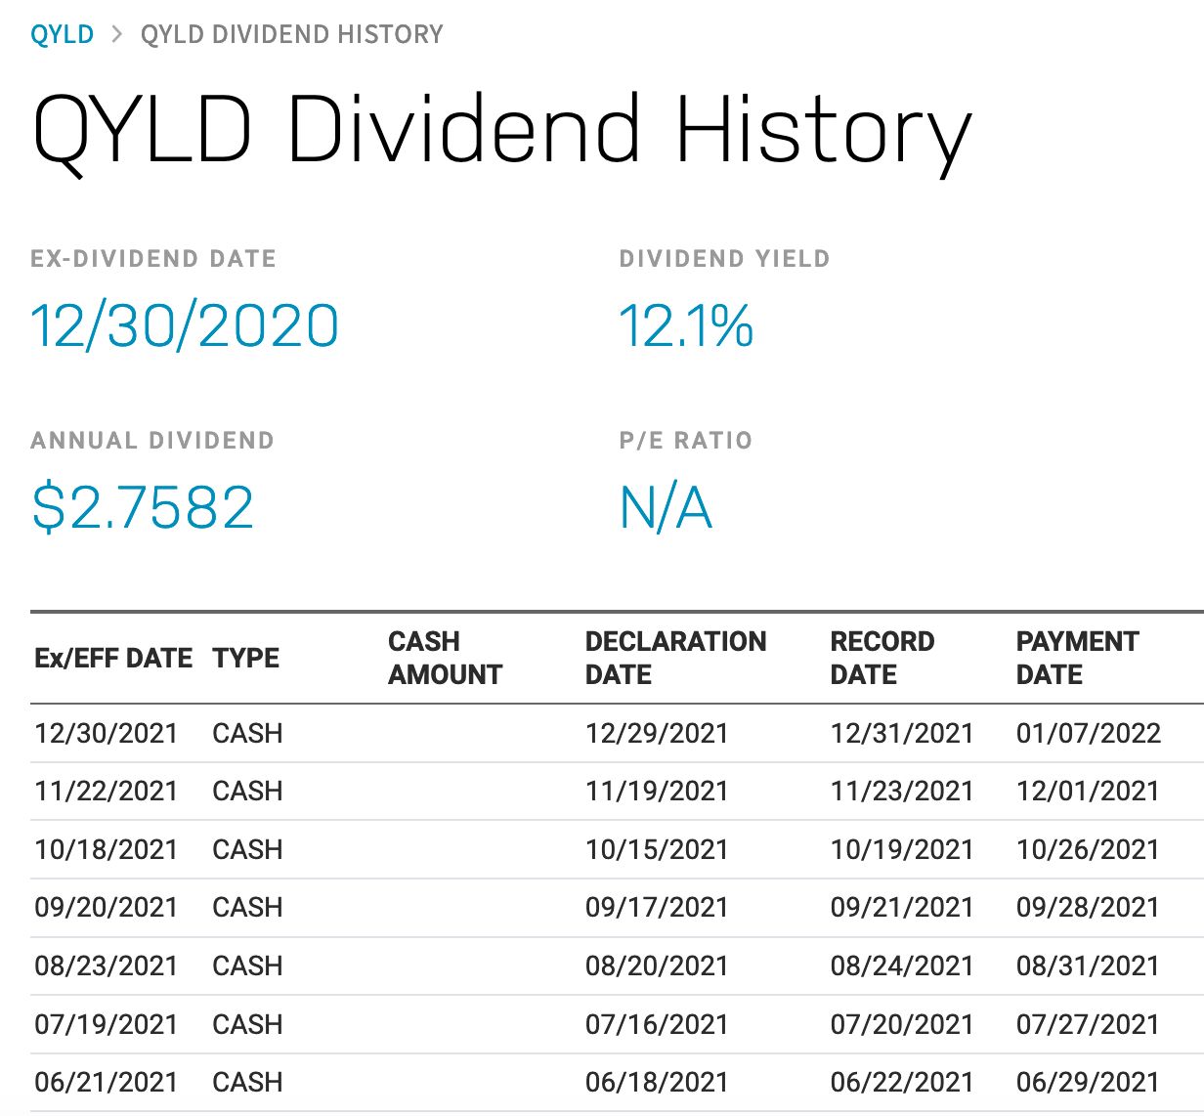Click the RECORD DATE column header
The height and width of the screenshot is (1116, 1204).
[x=881, y=658]
